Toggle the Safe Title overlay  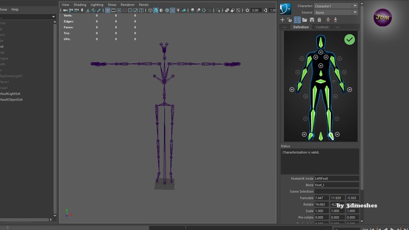[x=141, y=10]
